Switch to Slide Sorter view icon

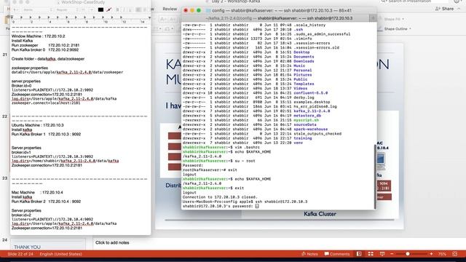tap(371, 254)
